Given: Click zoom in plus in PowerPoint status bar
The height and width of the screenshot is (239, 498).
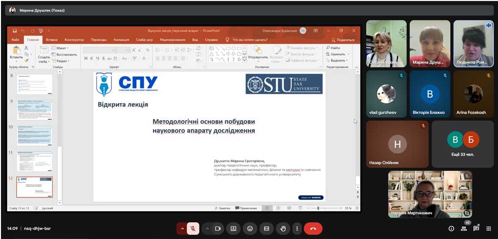Looking at the screenshot, I should click(341, 208).
